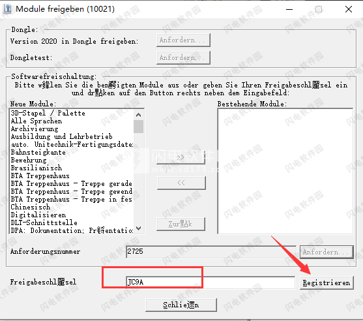Click the << move-left arrow button

point(181,183)
